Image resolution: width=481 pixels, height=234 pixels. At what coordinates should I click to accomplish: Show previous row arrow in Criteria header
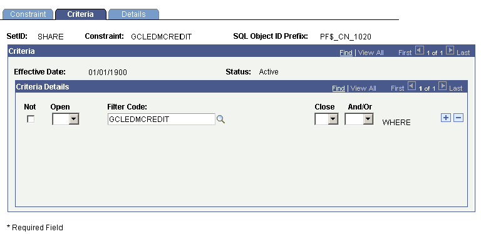(x=419, y=50)
